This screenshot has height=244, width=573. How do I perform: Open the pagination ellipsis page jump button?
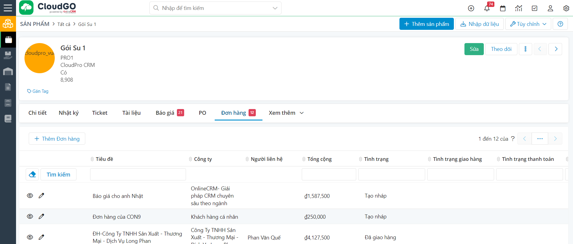pyautogui.click(x=540, y=139)
